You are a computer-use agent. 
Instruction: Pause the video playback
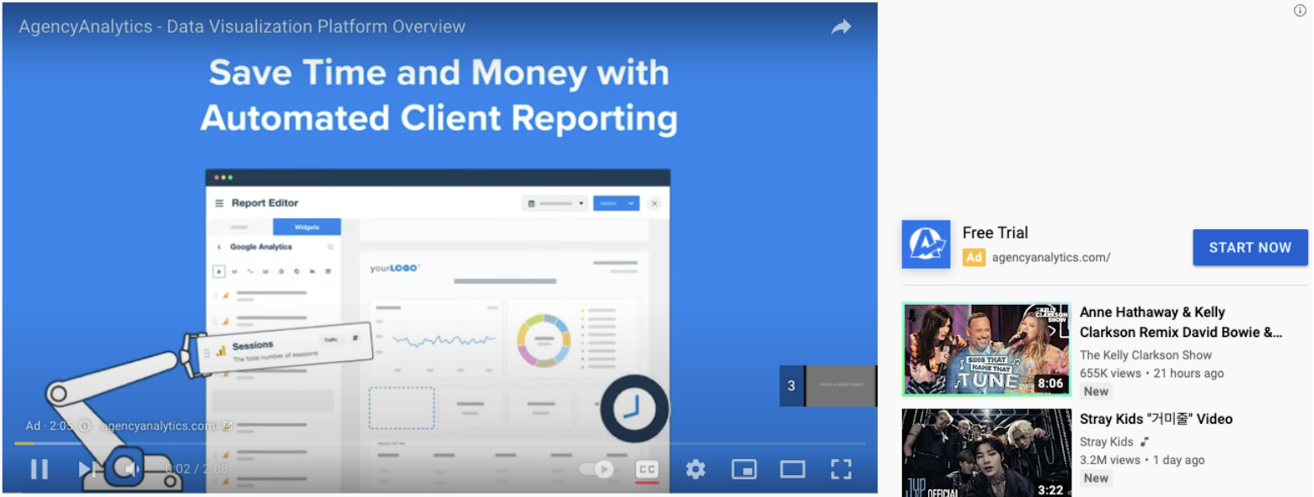[x=40, y=469]
